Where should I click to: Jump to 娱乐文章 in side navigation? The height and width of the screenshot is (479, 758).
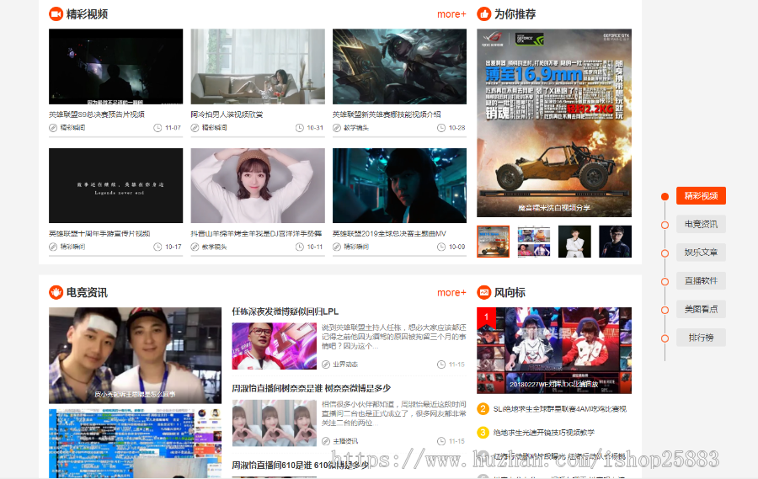701,253
